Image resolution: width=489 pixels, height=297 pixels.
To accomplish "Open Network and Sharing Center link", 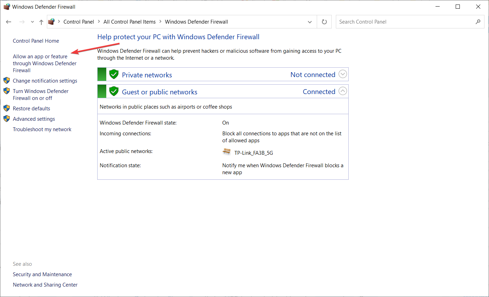I will tap(45, 285).
